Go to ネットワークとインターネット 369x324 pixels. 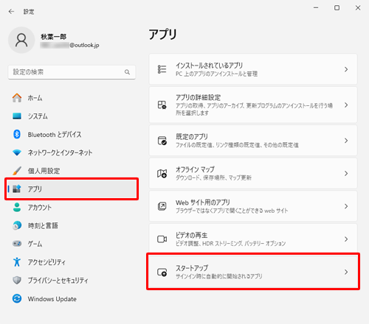click(x=72, y=152)
